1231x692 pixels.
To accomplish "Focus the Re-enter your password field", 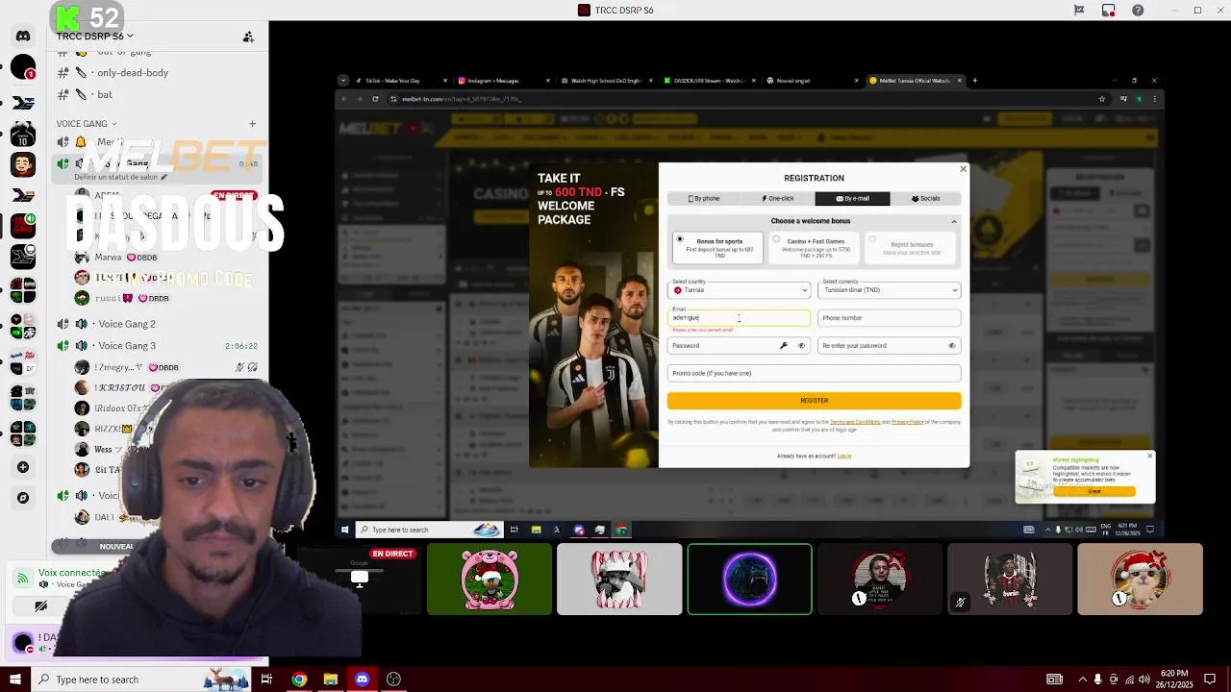I will coord(889,345).
